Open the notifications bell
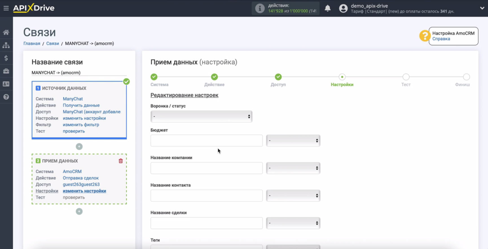 (327, 8)
